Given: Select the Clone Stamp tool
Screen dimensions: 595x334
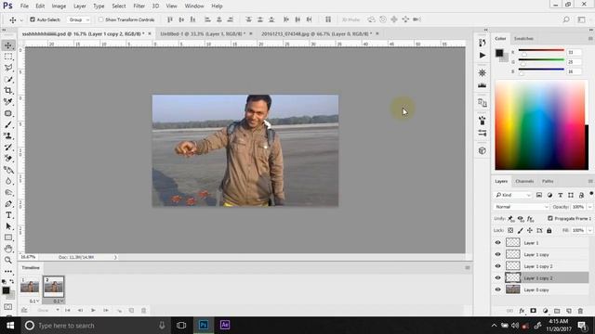Looking at the screenshot, I should [8, 135].
